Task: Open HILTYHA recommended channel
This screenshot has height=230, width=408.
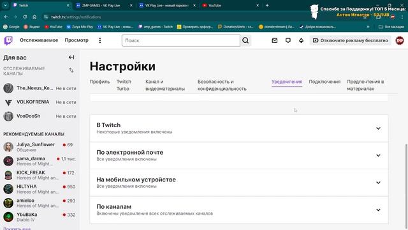Action: 40,189
